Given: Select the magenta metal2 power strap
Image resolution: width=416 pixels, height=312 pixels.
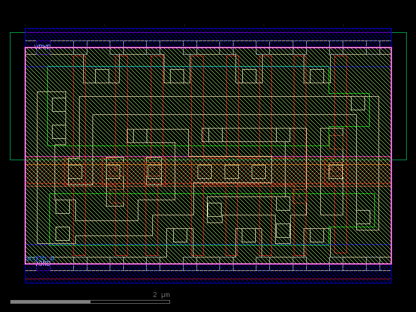Looking at the screenshot, I should click(x=208, y=47).
